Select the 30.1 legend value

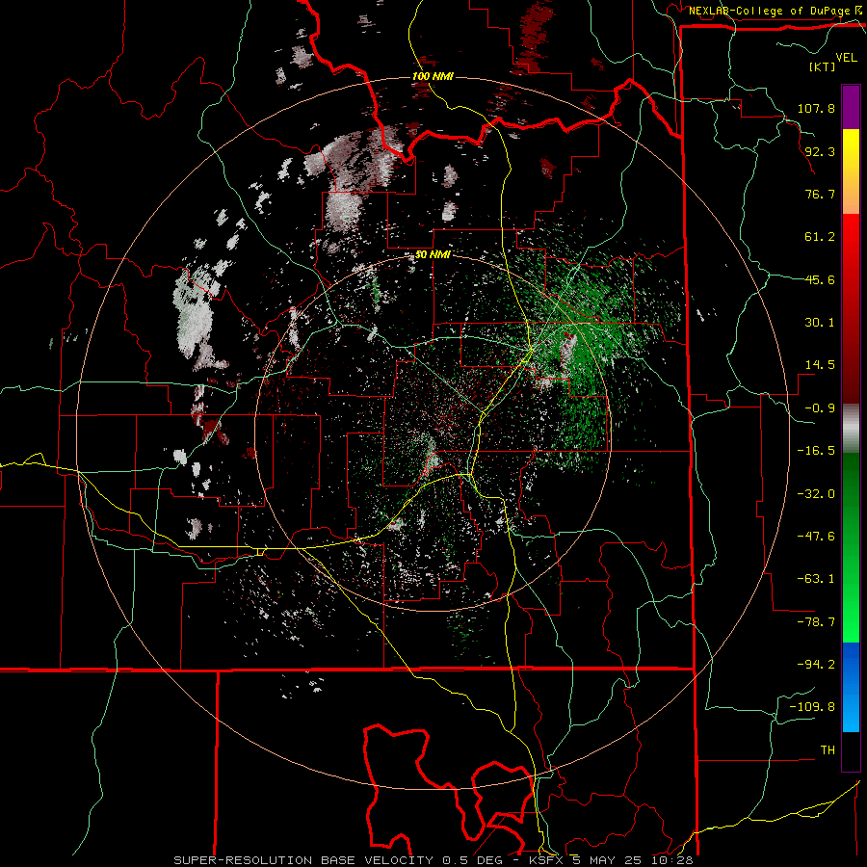(x=820, y=323)
